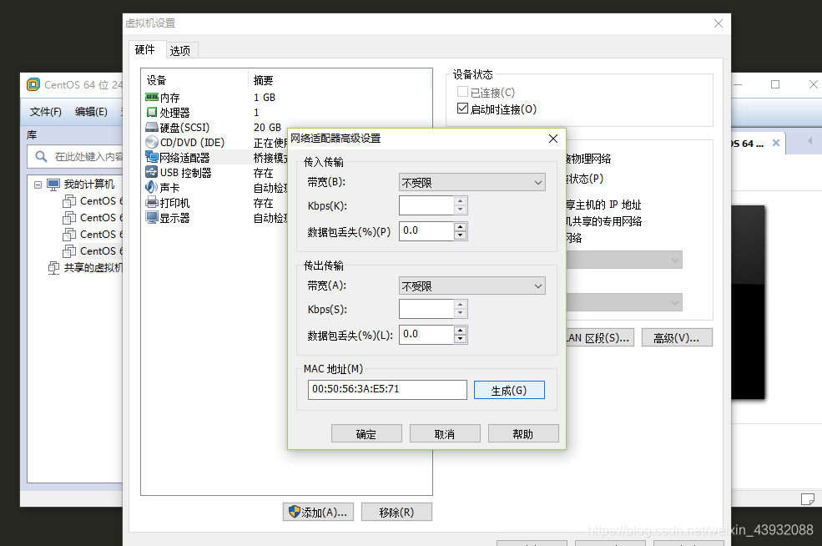Select the USB 控制器 icon
Viewport: 822px width, 546px height.
(152, 172)
